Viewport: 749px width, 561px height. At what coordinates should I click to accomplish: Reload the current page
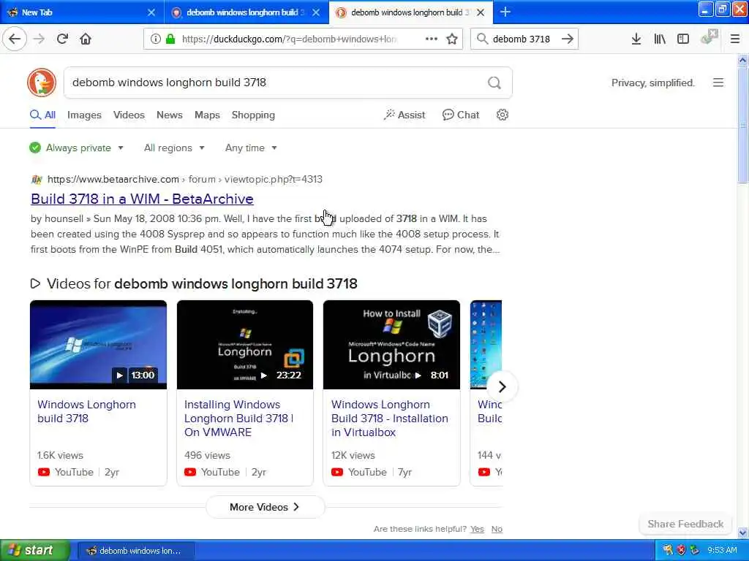[x=62, y=39]
